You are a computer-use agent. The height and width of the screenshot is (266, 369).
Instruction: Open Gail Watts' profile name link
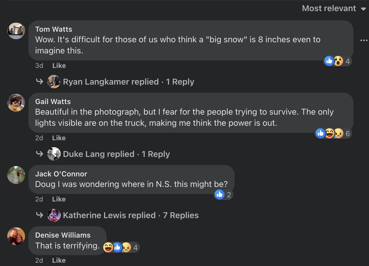pos(53,102)
